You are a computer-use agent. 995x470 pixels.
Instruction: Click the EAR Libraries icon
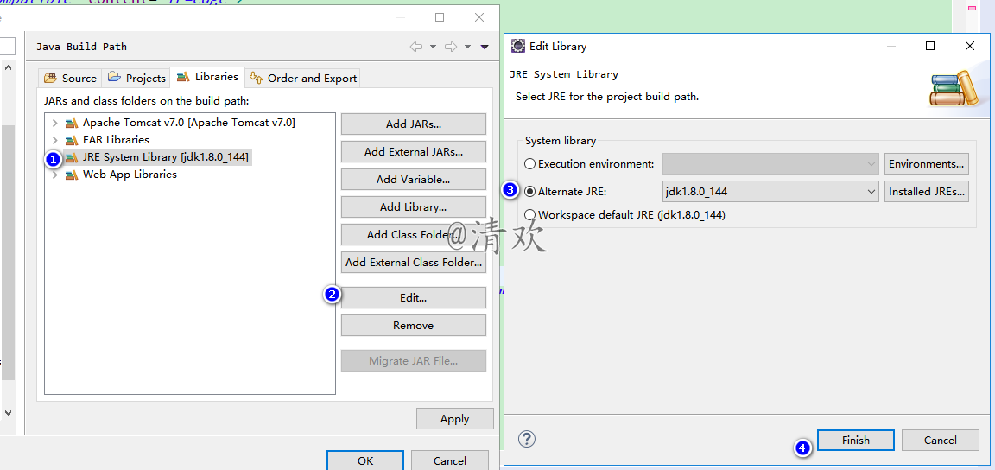pos(71,140)
